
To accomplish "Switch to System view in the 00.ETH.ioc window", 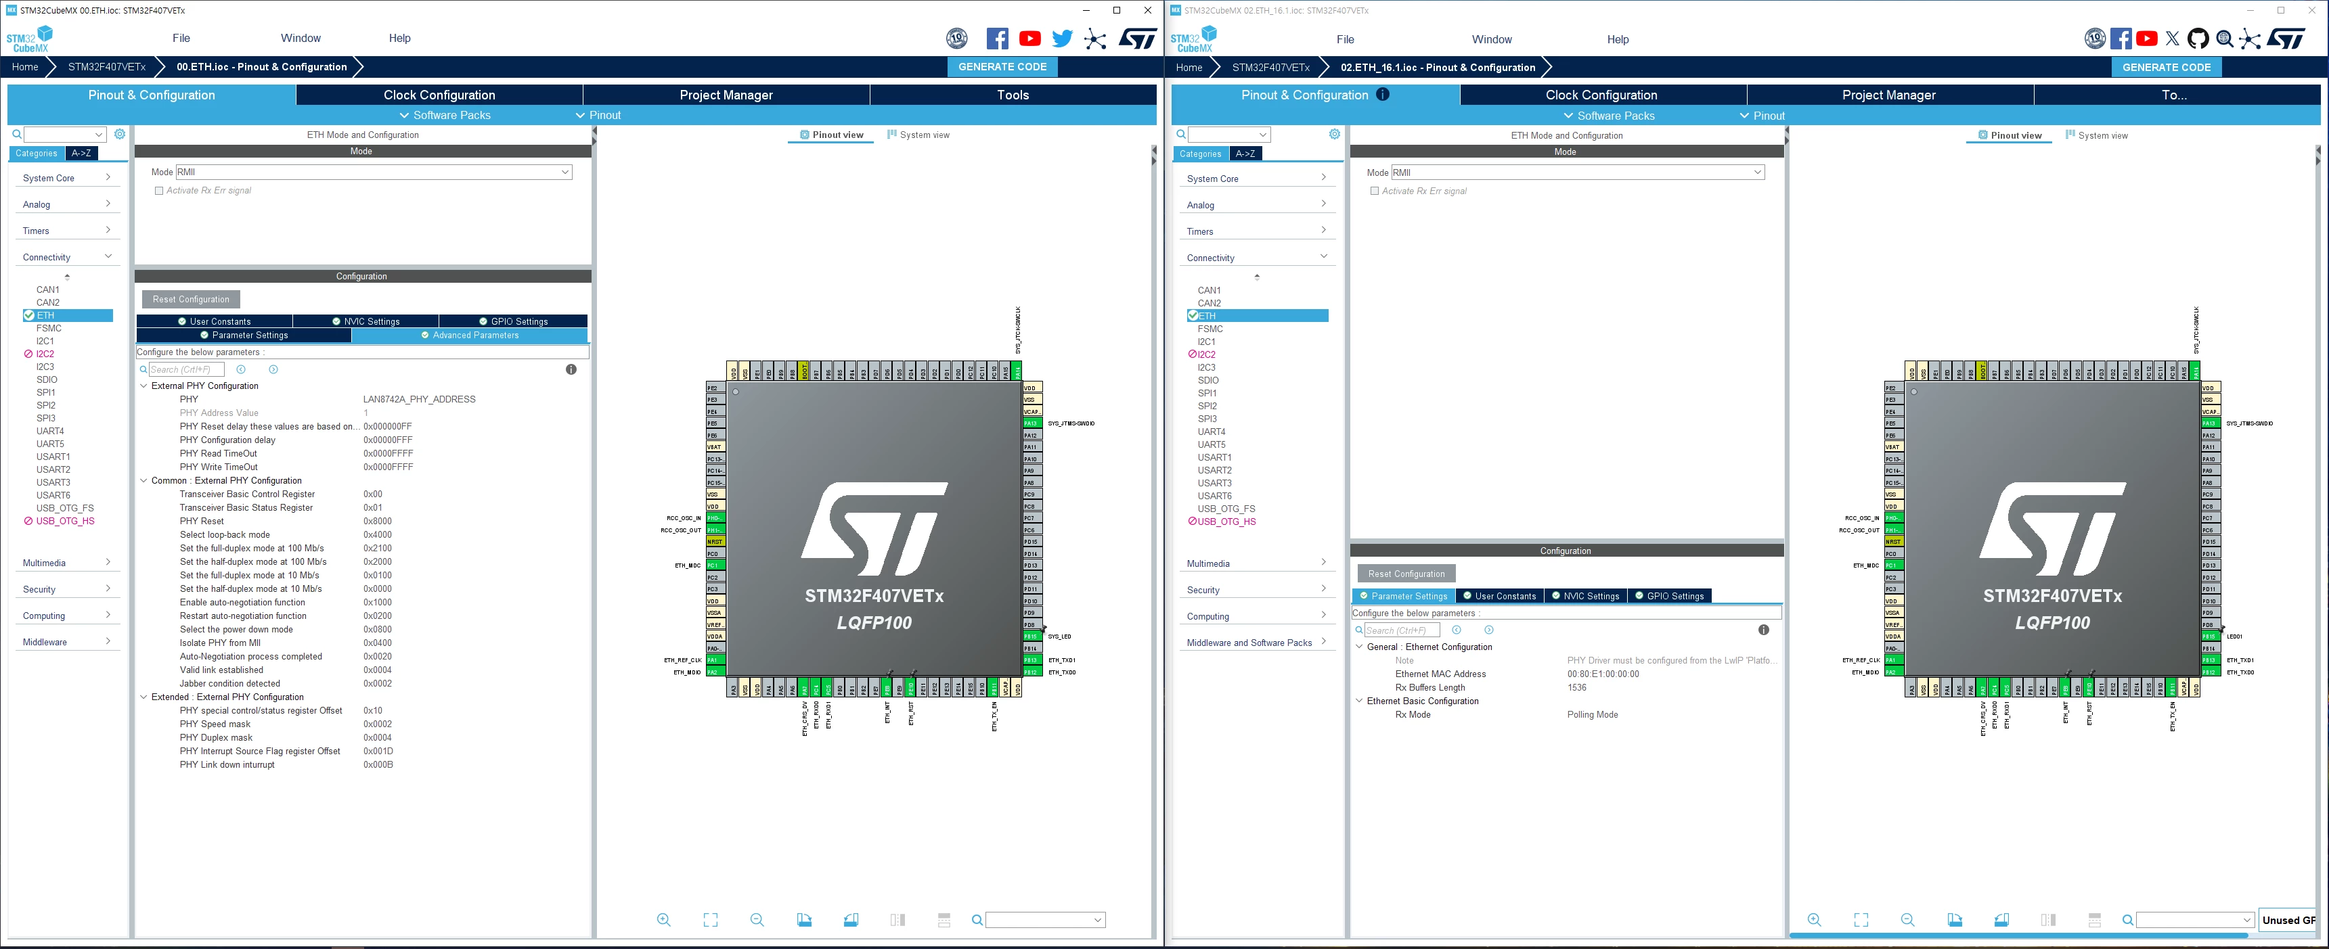I will [918, 135].
